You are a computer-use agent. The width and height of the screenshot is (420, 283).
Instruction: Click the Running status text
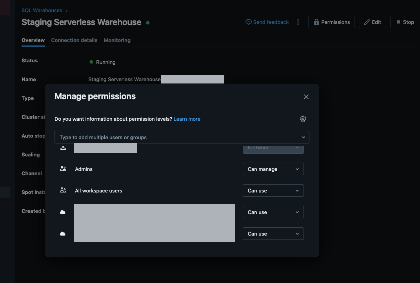click(x=106, y=62)
